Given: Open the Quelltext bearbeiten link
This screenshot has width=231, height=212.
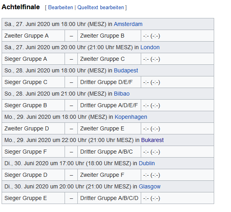Looking at the screenshot, I should (x=101, y=7).
